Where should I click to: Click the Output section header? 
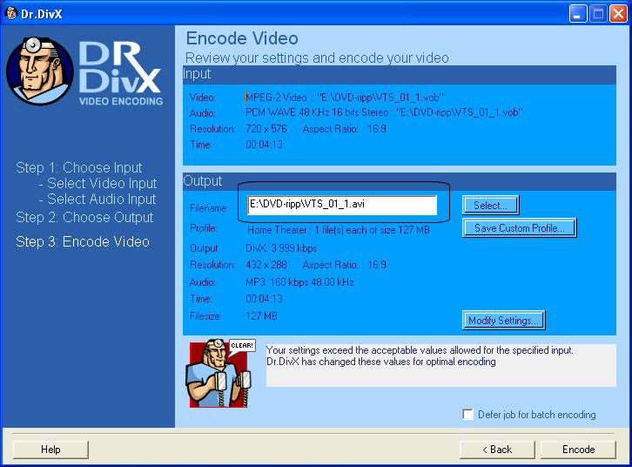(x=399, y=181)
